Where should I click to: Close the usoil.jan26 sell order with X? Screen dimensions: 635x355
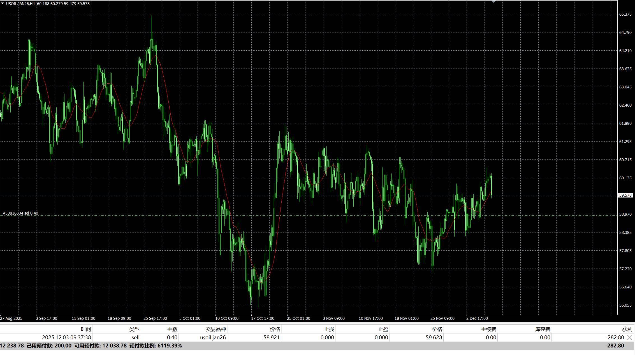(x=630, y=337)
